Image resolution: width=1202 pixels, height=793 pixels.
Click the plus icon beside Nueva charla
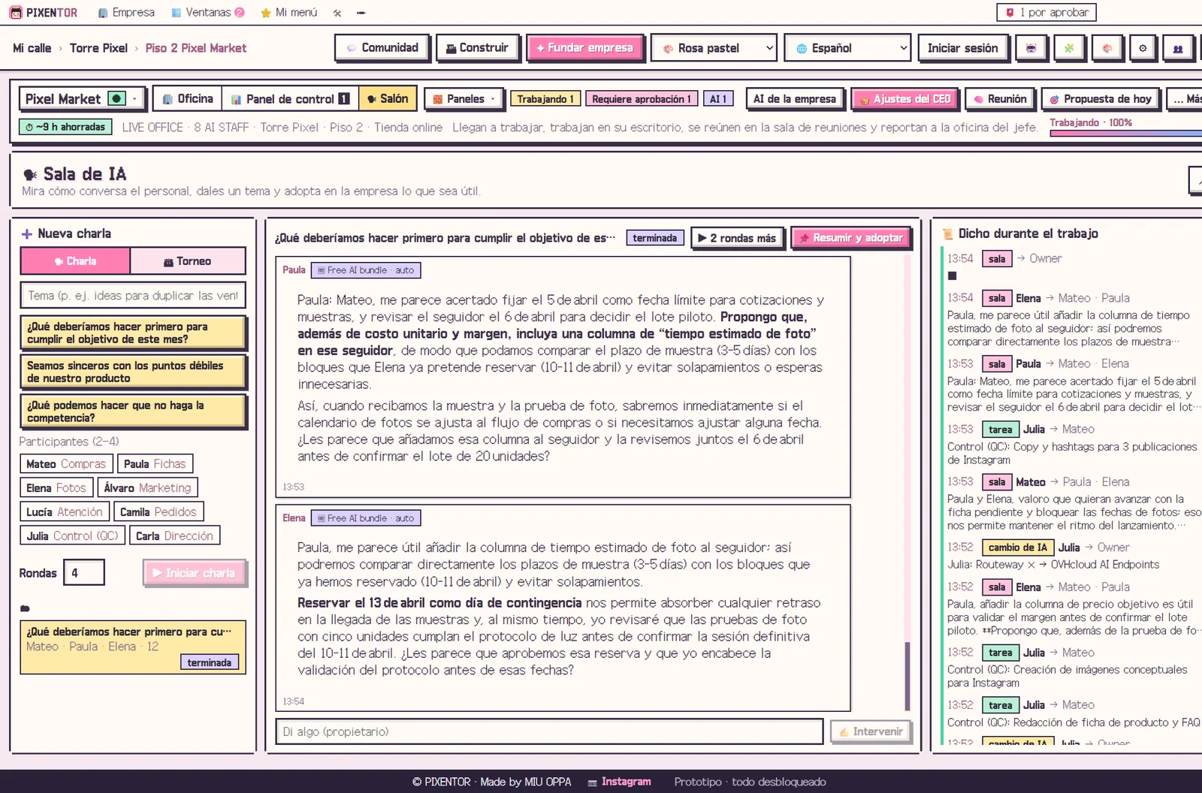coord(27,234)
